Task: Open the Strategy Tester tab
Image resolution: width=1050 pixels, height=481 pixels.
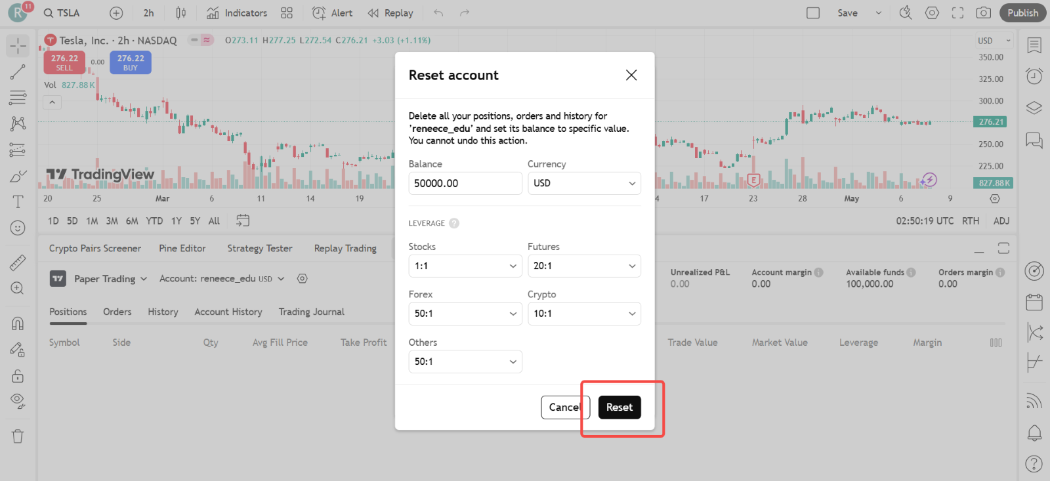Action: [x=259, y=249]
